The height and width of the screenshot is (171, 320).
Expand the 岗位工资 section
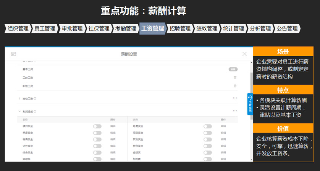19,99
